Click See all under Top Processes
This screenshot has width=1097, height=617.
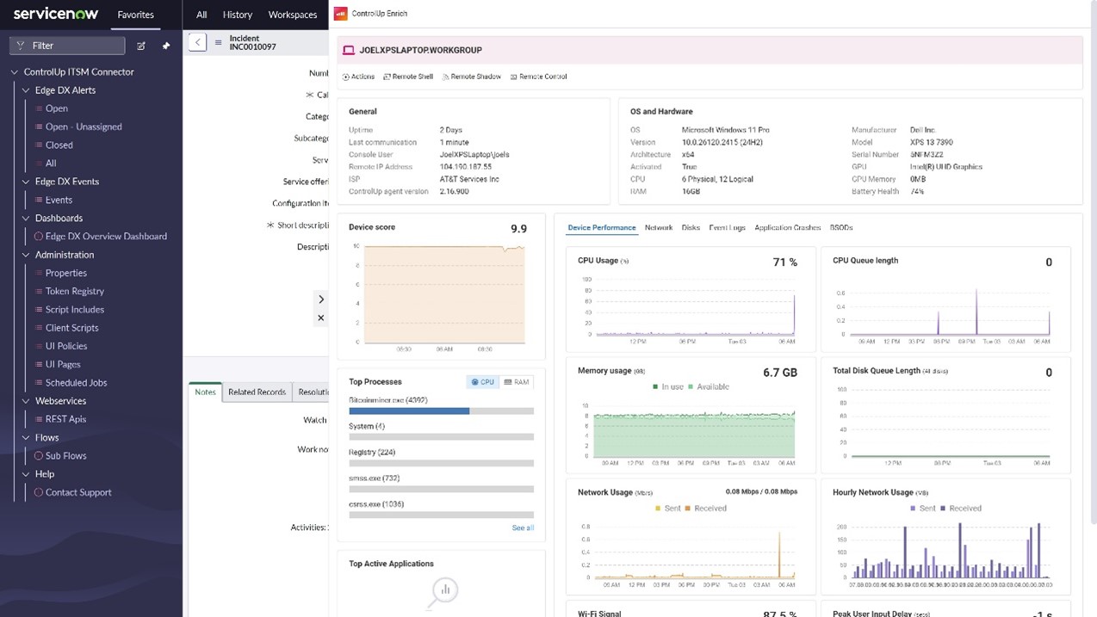(523, 528)
